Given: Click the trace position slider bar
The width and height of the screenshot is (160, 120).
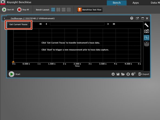Looking at the screenshot, I should tap(77, 24).
